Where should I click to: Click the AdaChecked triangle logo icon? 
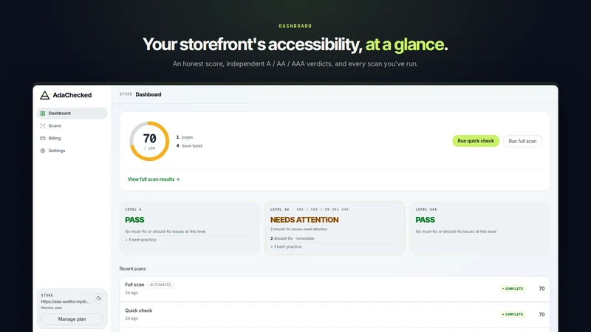45,95
